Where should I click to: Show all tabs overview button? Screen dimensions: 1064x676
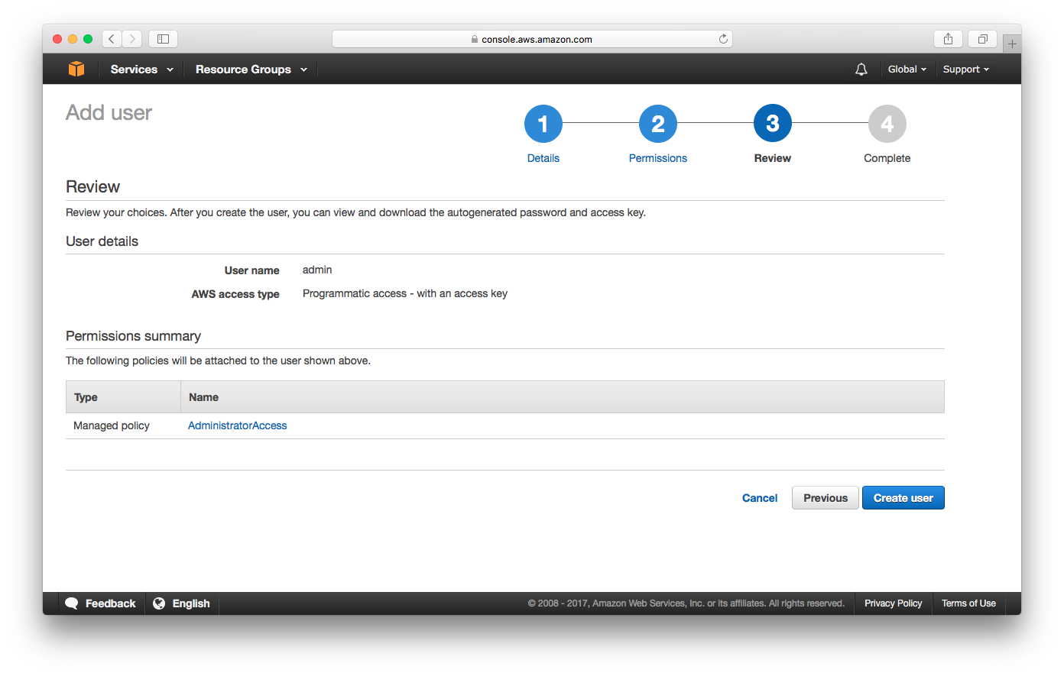(x=983, y=39)
